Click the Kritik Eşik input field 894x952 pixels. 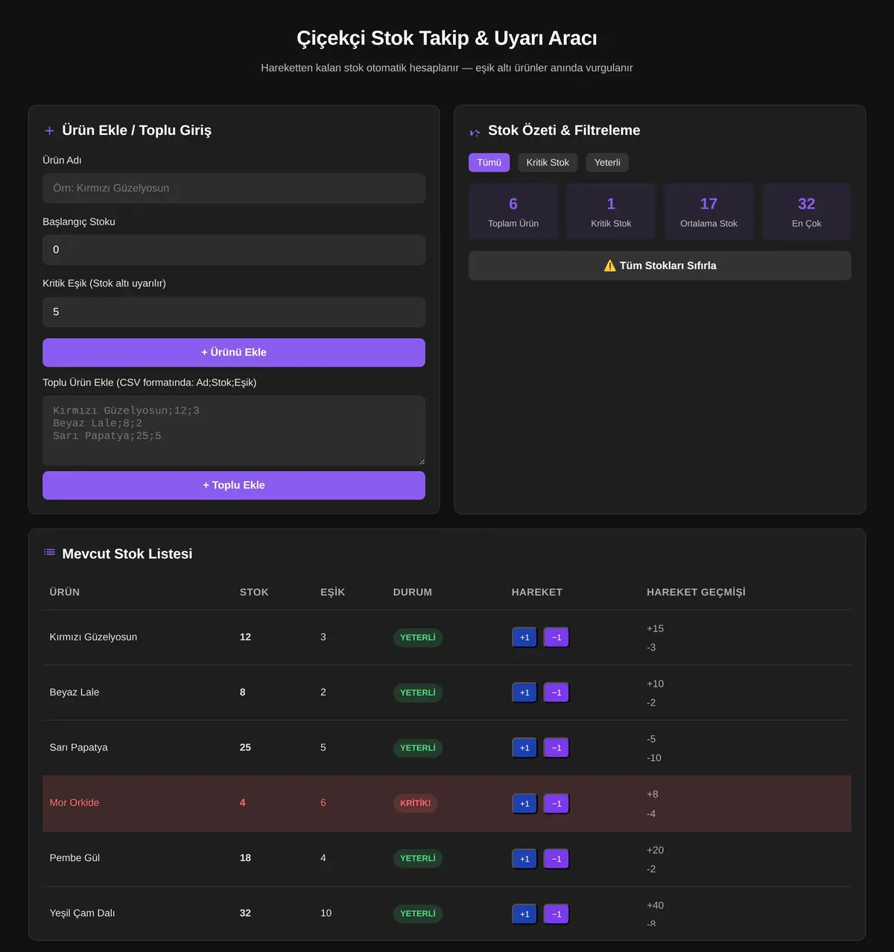[x=234, y=312]
